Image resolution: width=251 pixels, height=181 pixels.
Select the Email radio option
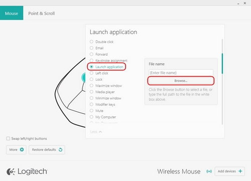[91, 48]
